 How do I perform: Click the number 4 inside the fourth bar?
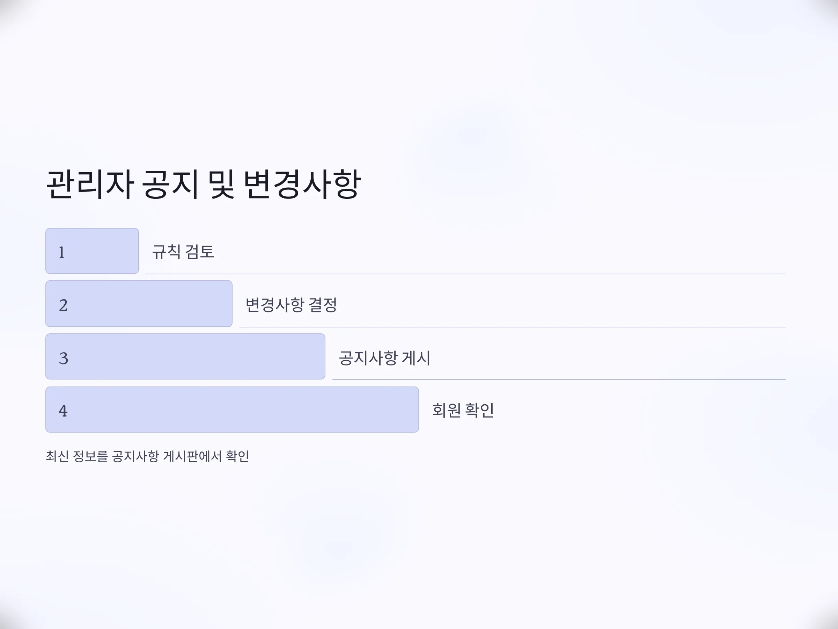click(63, 411)
